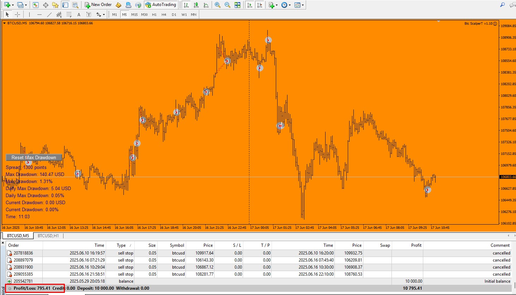Open the chat messages icon

pos(512,5)
